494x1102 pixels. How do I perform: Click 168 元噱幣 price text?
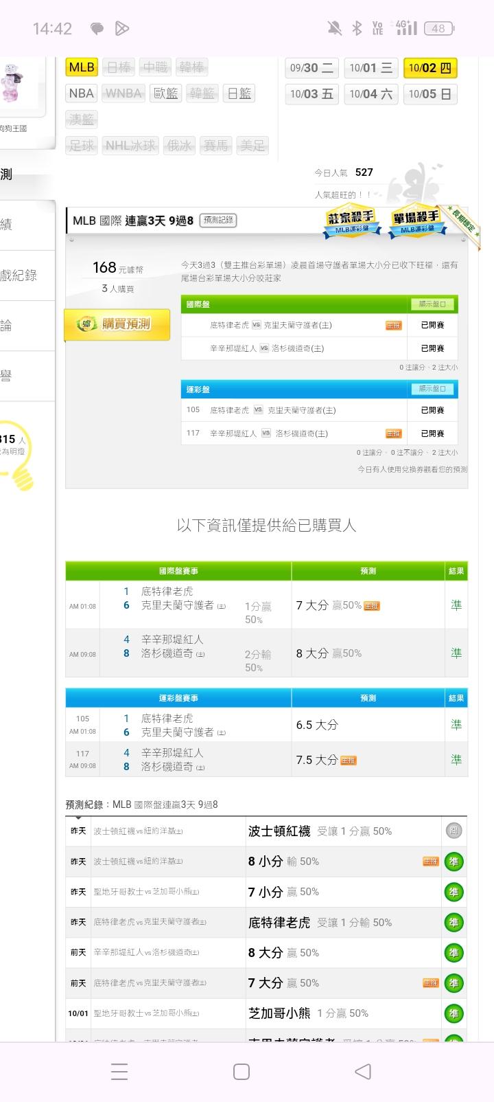[117, 268]
